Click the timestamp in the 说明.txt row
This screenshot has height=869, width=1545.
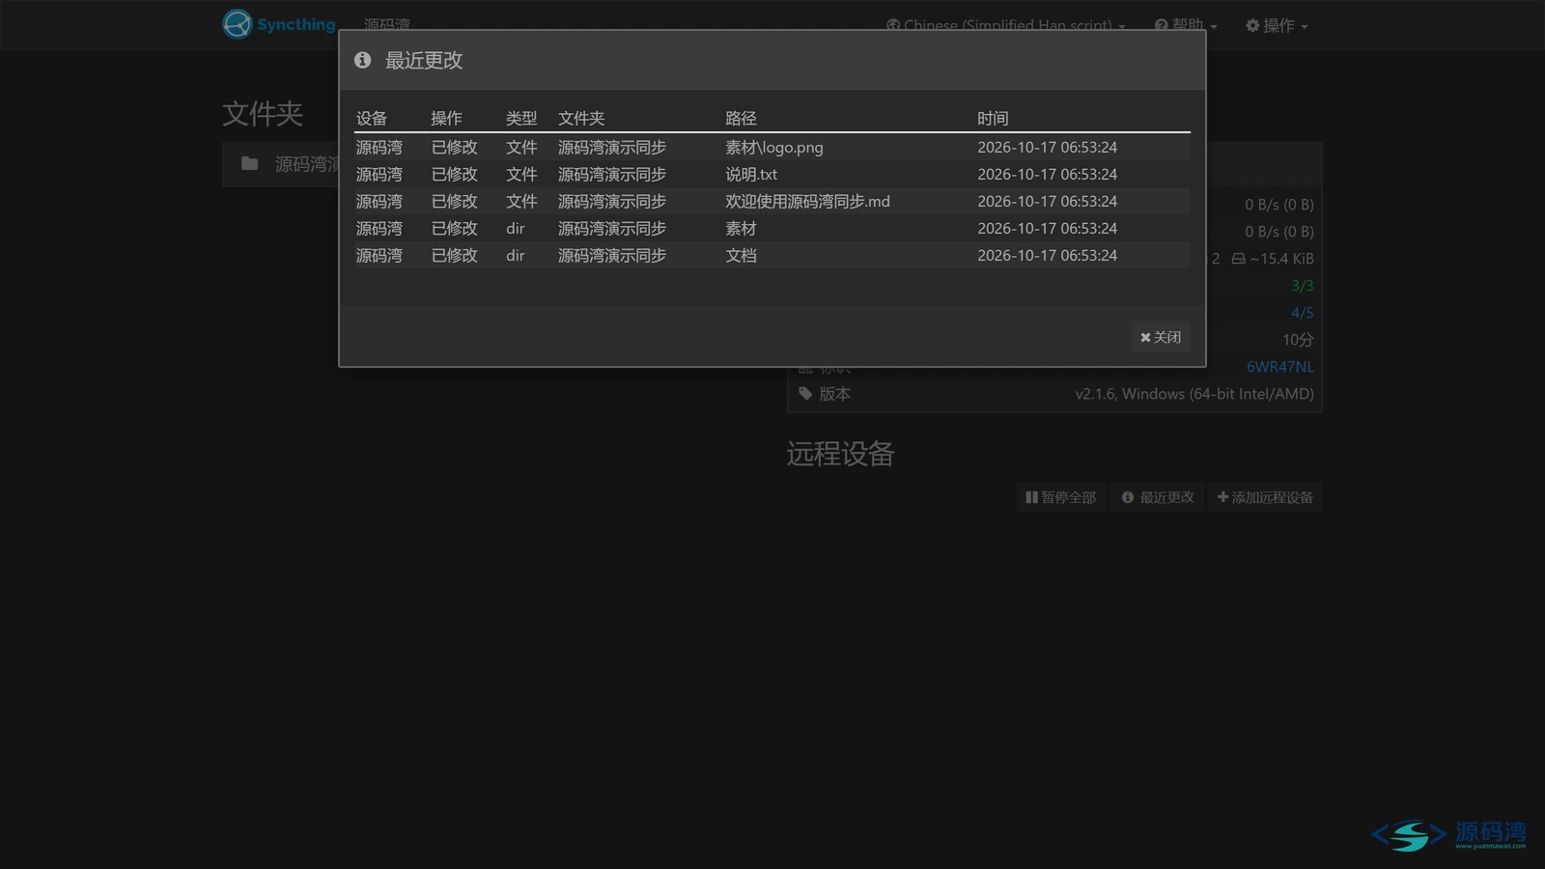1047,175
